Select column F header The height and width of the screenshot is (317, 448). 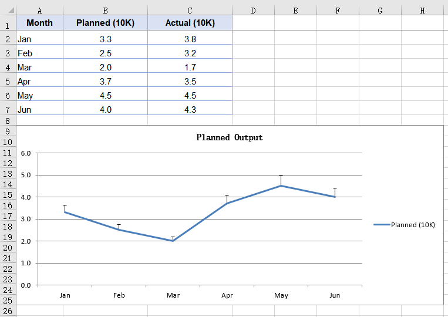point(338,11)
